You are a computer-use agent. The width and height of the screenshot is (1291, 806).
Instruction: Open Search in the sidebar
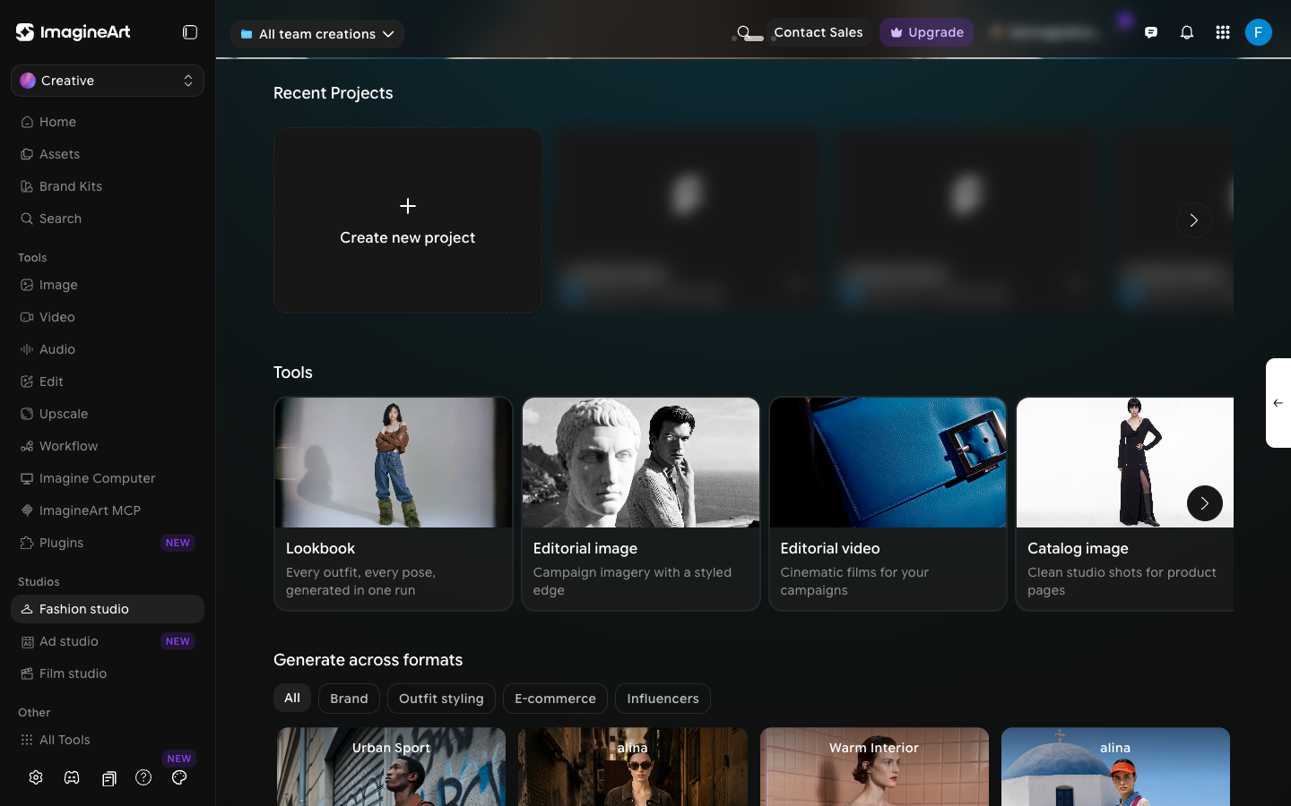(x=108, y=219)
